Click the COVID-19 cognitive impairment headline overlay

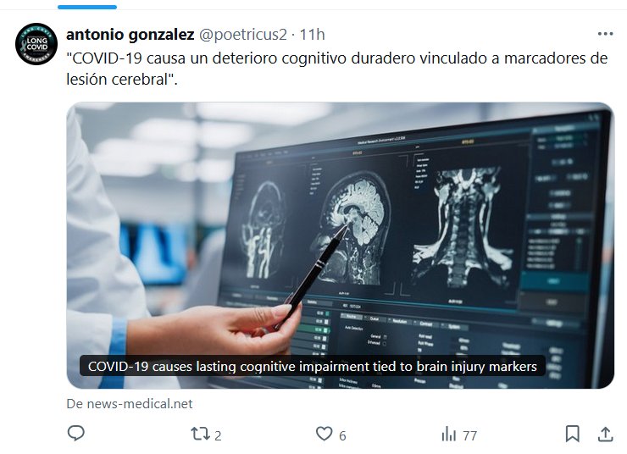[x=313, y=366]
